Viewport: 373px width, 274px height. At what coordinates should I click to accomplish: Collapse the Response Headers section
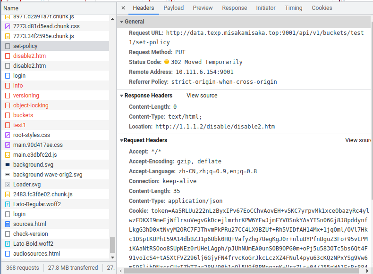[121, 96]
